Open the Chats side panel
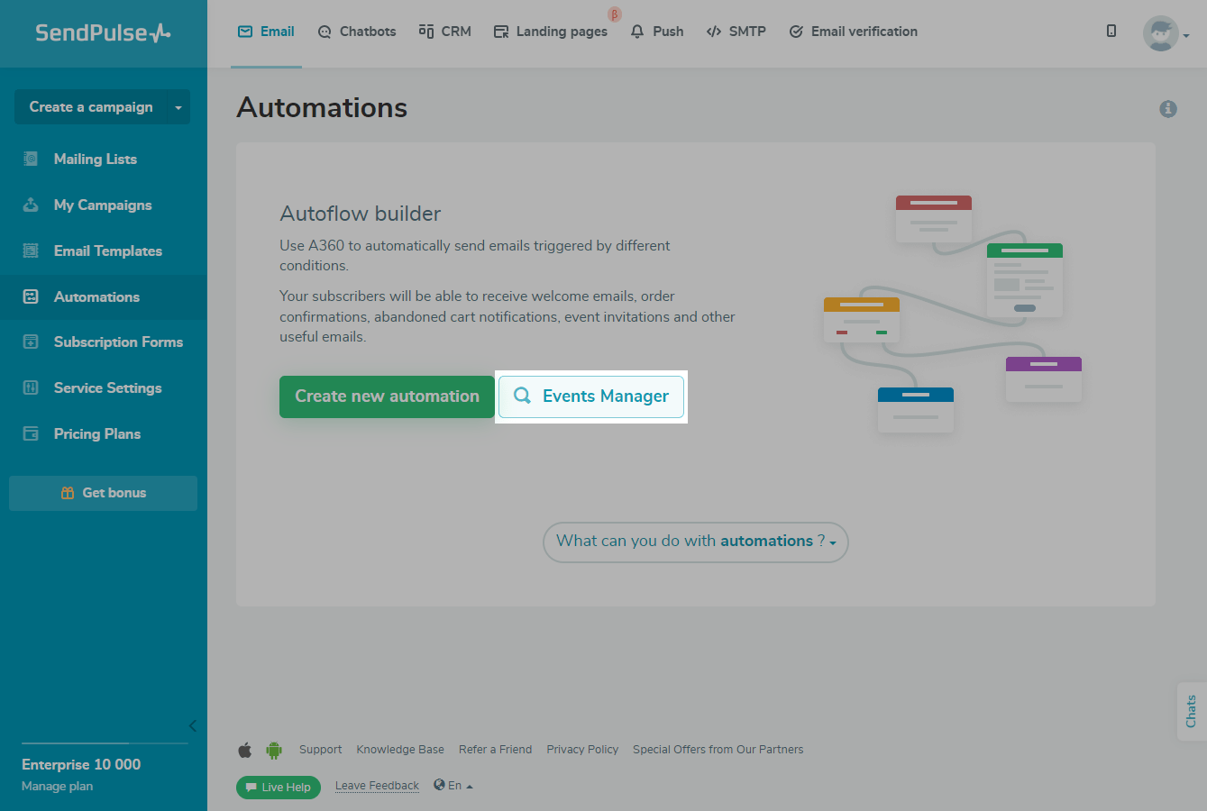This screenshot has height=811, width=1207. (x=1192, y=712)
